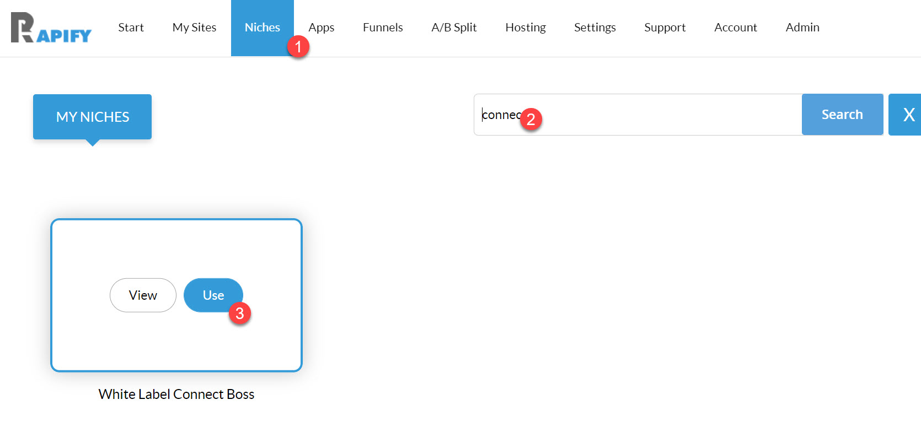Click Use on the Connect Boss niche
This screenshot has width=921, height=432.
point(213,295)
